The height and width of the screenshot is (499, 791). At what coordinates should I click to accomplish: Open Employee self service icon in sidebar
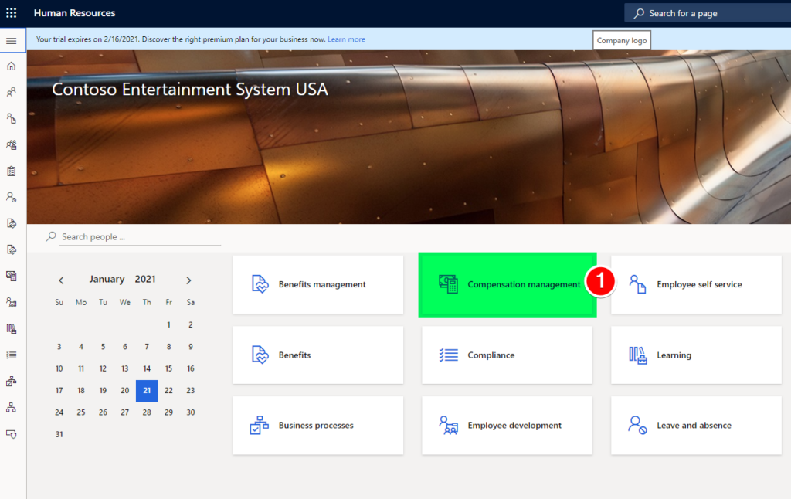click(x=11, y=118)
